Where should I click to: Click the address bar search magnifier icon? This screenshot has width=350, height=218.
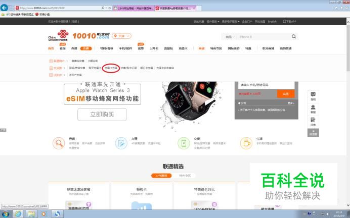point(103,8)
